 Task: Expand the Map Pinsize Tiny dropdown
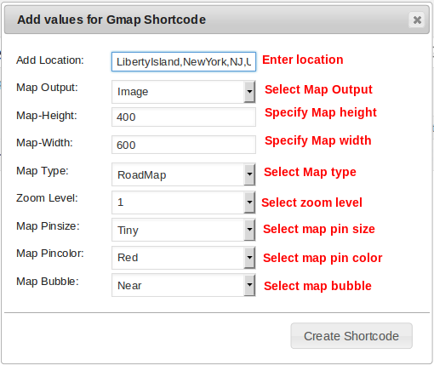(184, 230)
